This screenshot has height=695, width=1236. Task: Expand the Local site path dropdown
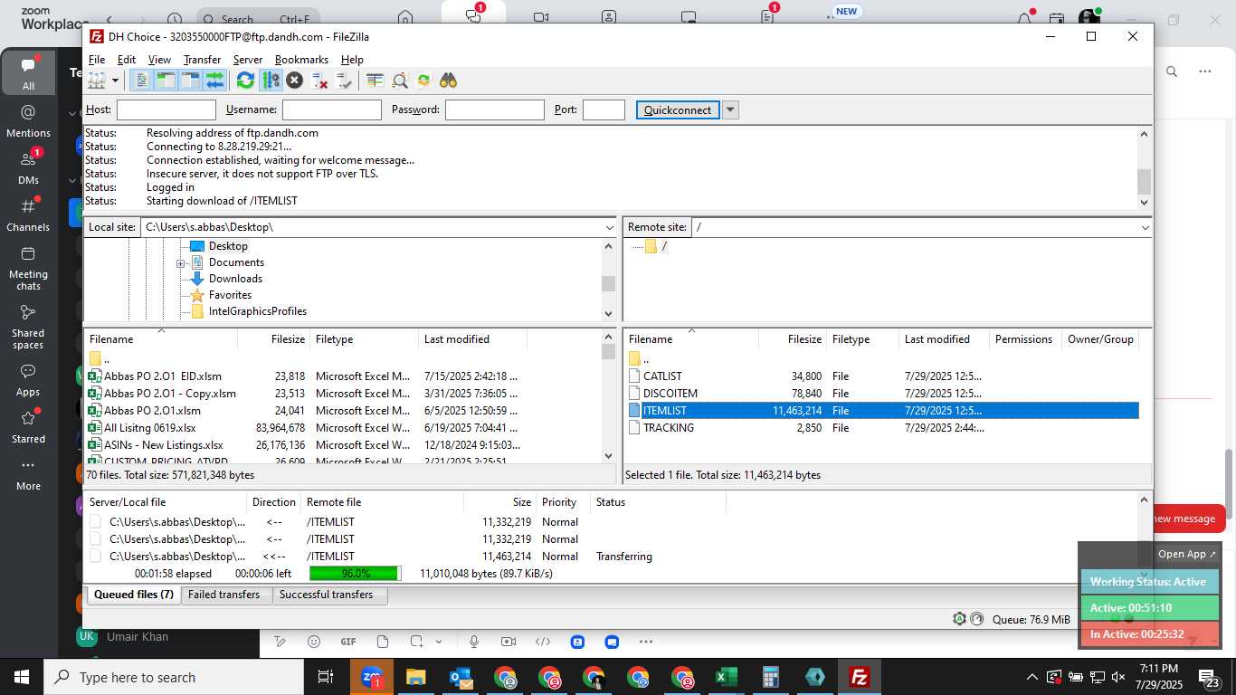(609, 227)
